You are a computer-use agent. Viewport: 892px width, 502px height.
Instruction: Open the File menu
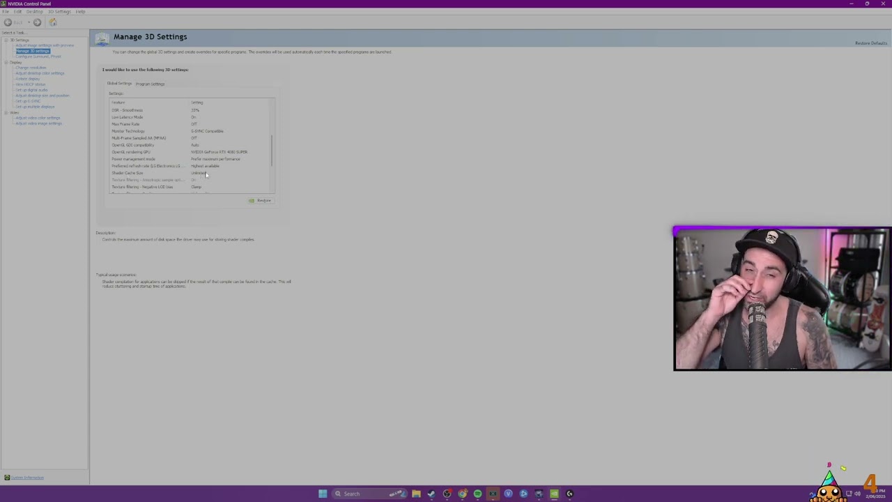tap(6, 12)
